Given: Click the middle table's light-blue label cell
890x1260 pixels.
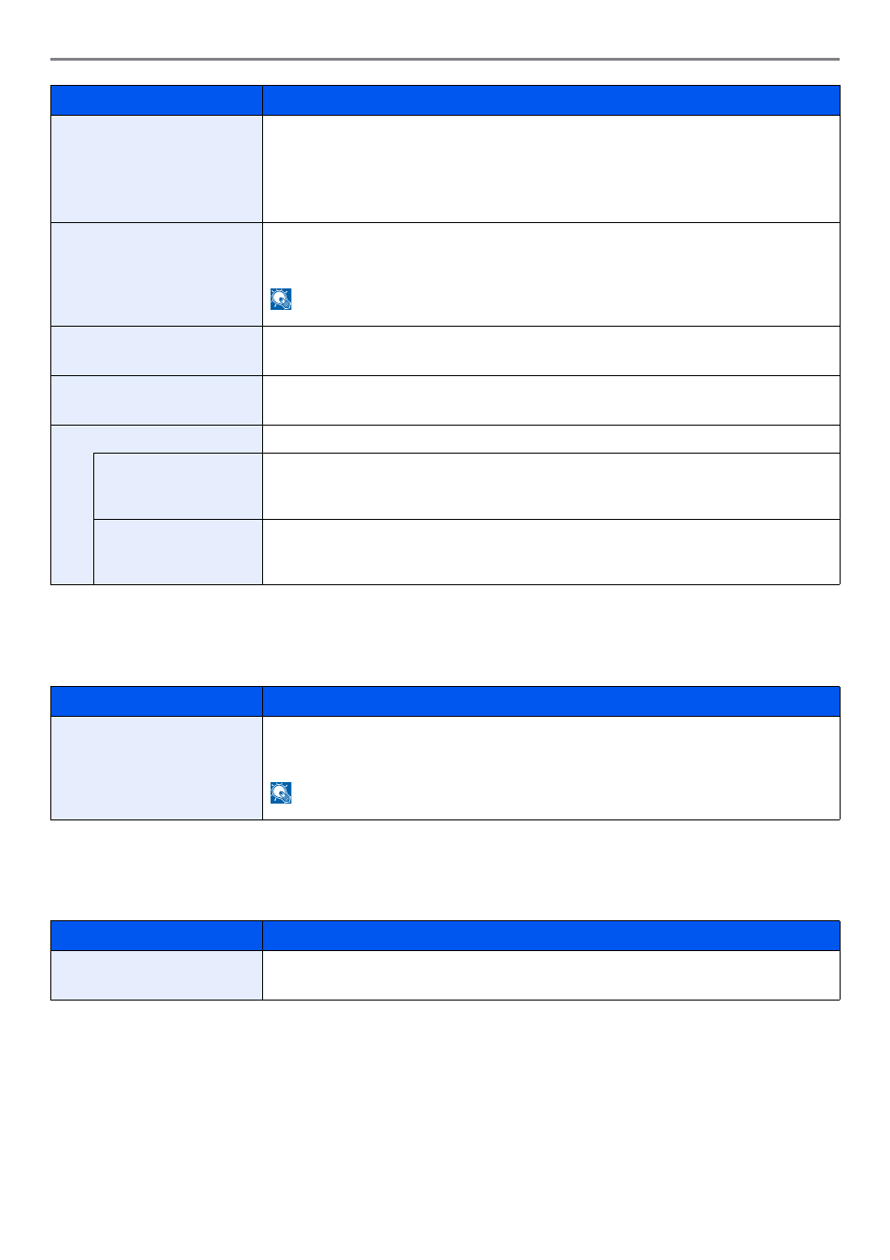Looking at the screenshot, I should pos(157,768).
